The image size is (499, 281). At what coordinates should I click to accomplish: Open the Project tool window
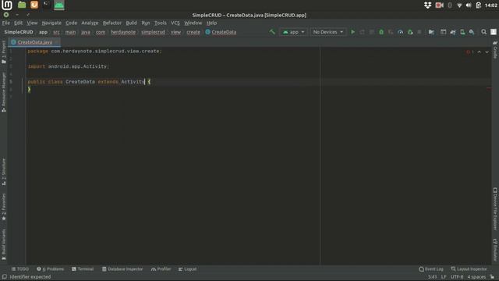(x=3, y=52)
